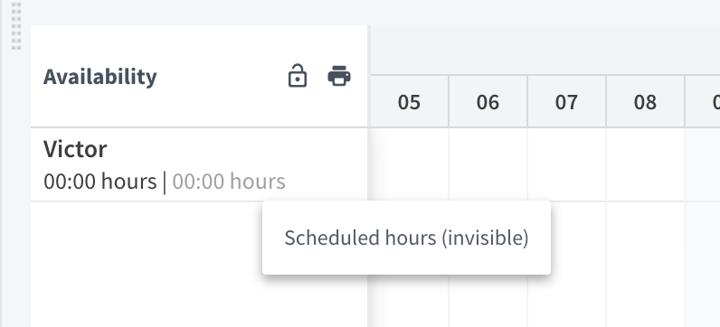This screenshot has height=327, width=720.
Task: Click the Victor employee name
Action: 75,149
